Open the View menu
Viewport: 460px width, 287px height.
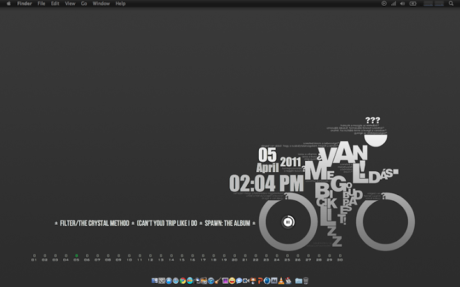coord(70,4)
